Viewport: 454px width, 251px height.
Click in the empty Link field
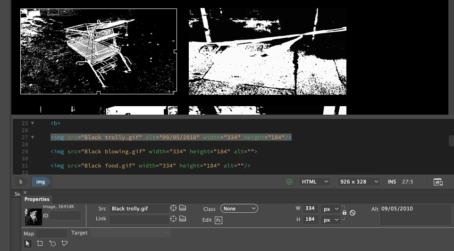(x=139, y=219)
